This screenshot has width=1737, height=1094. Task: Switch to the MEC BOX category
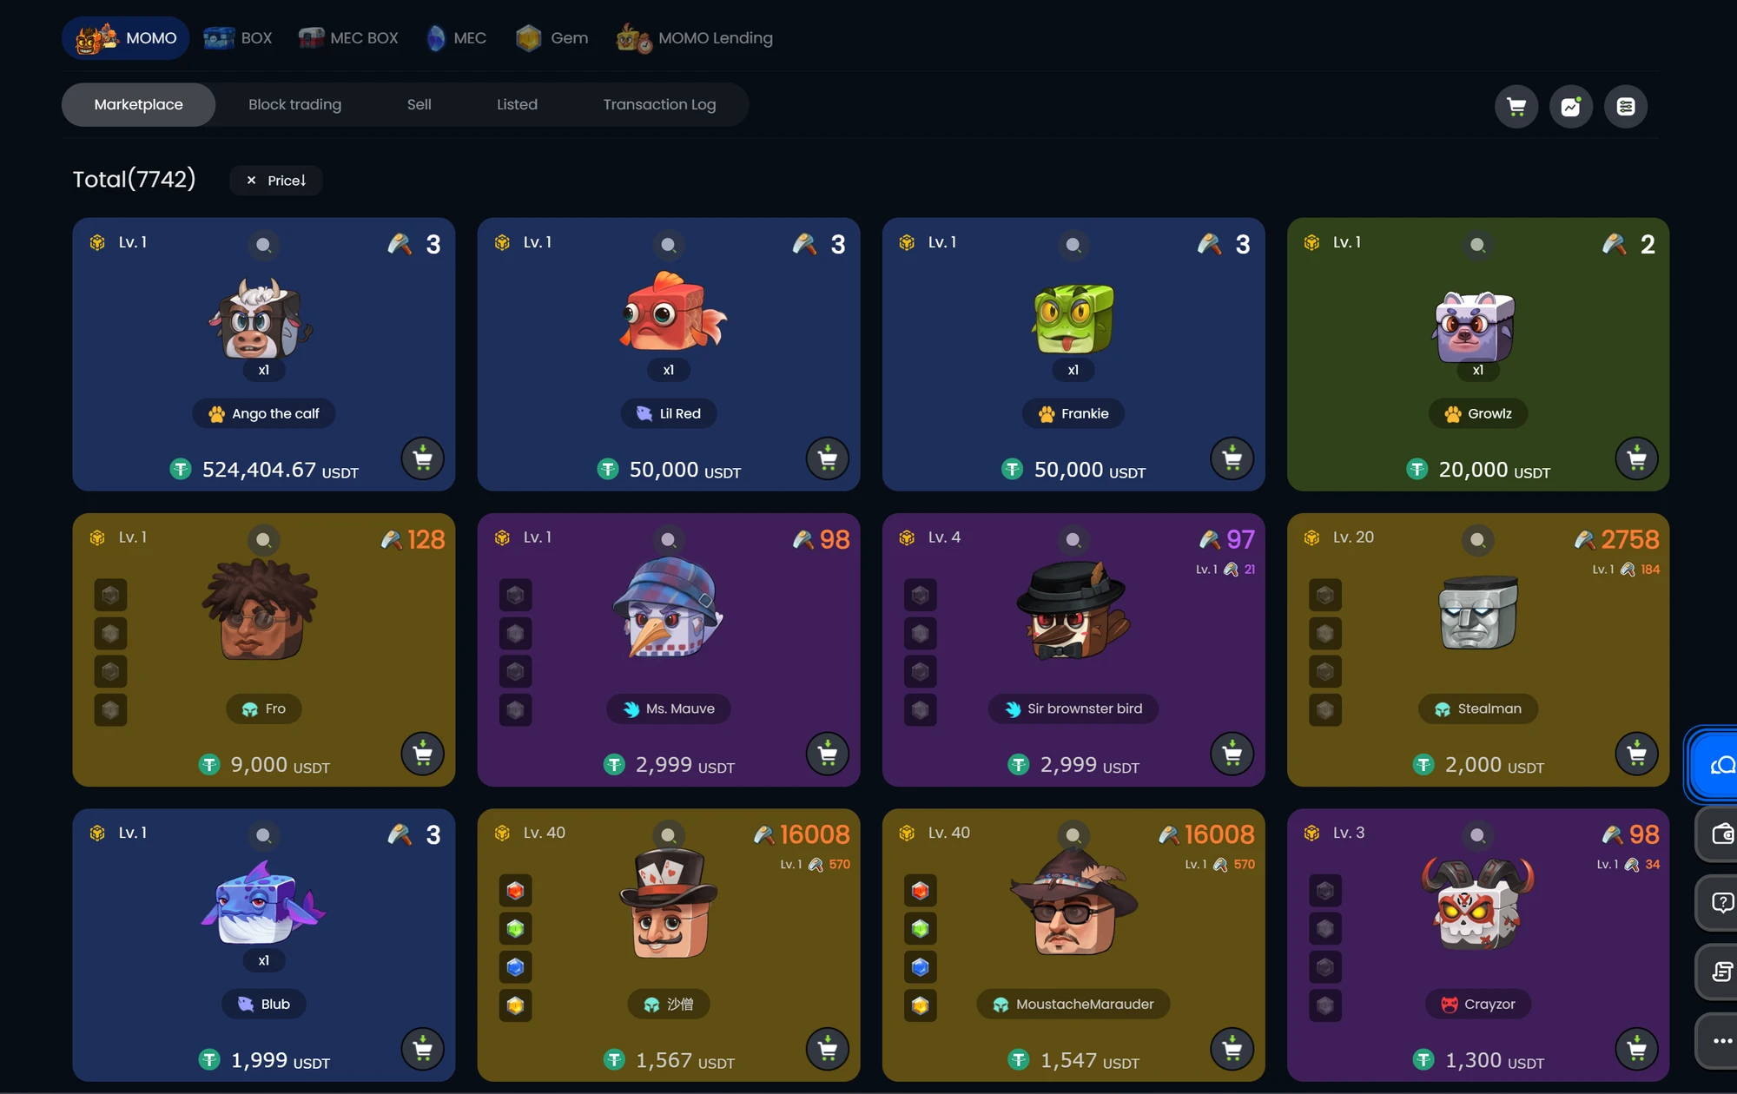(348, 38)
